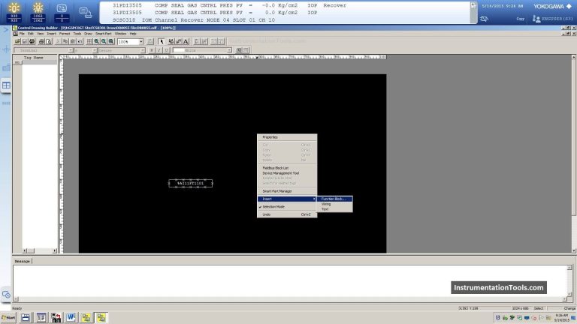Choose Function Block from Insert submenu
This screenshot has width=577, height=324.
(x=334, y=198)
